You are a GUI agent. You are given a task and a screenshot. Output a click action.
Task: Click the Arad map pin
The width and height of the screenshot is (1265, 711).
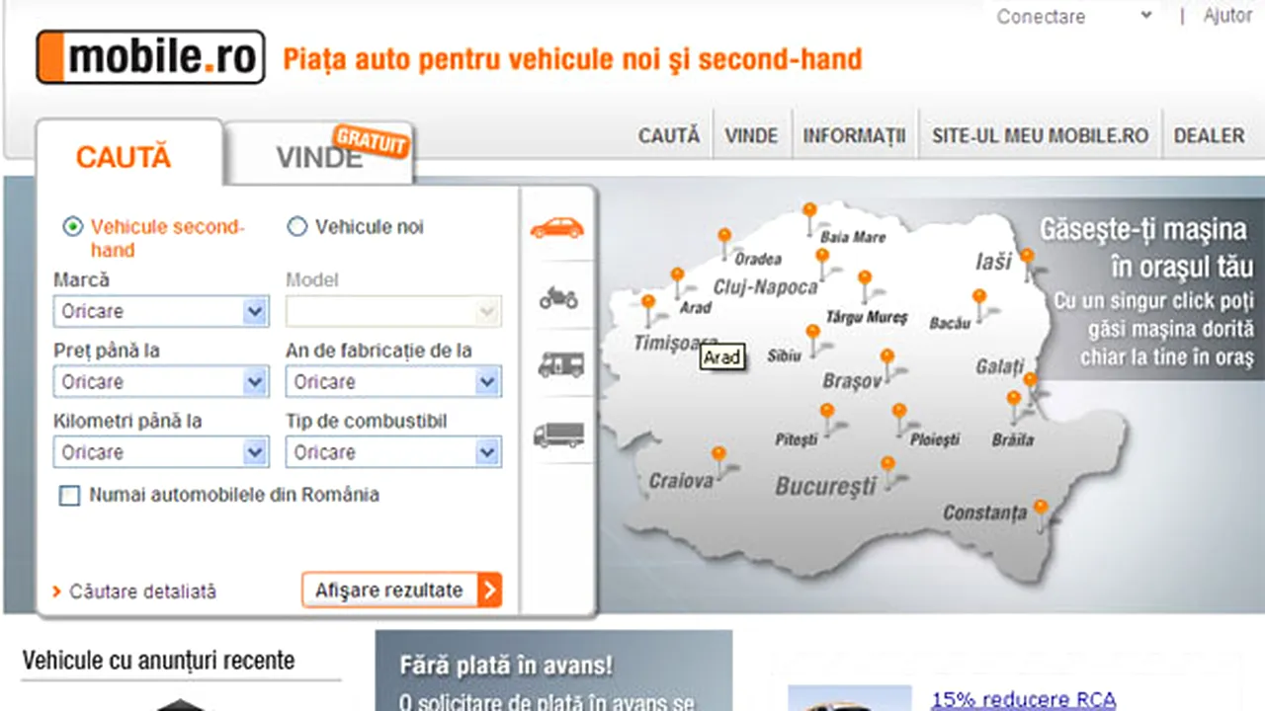[x=677, y=276]
